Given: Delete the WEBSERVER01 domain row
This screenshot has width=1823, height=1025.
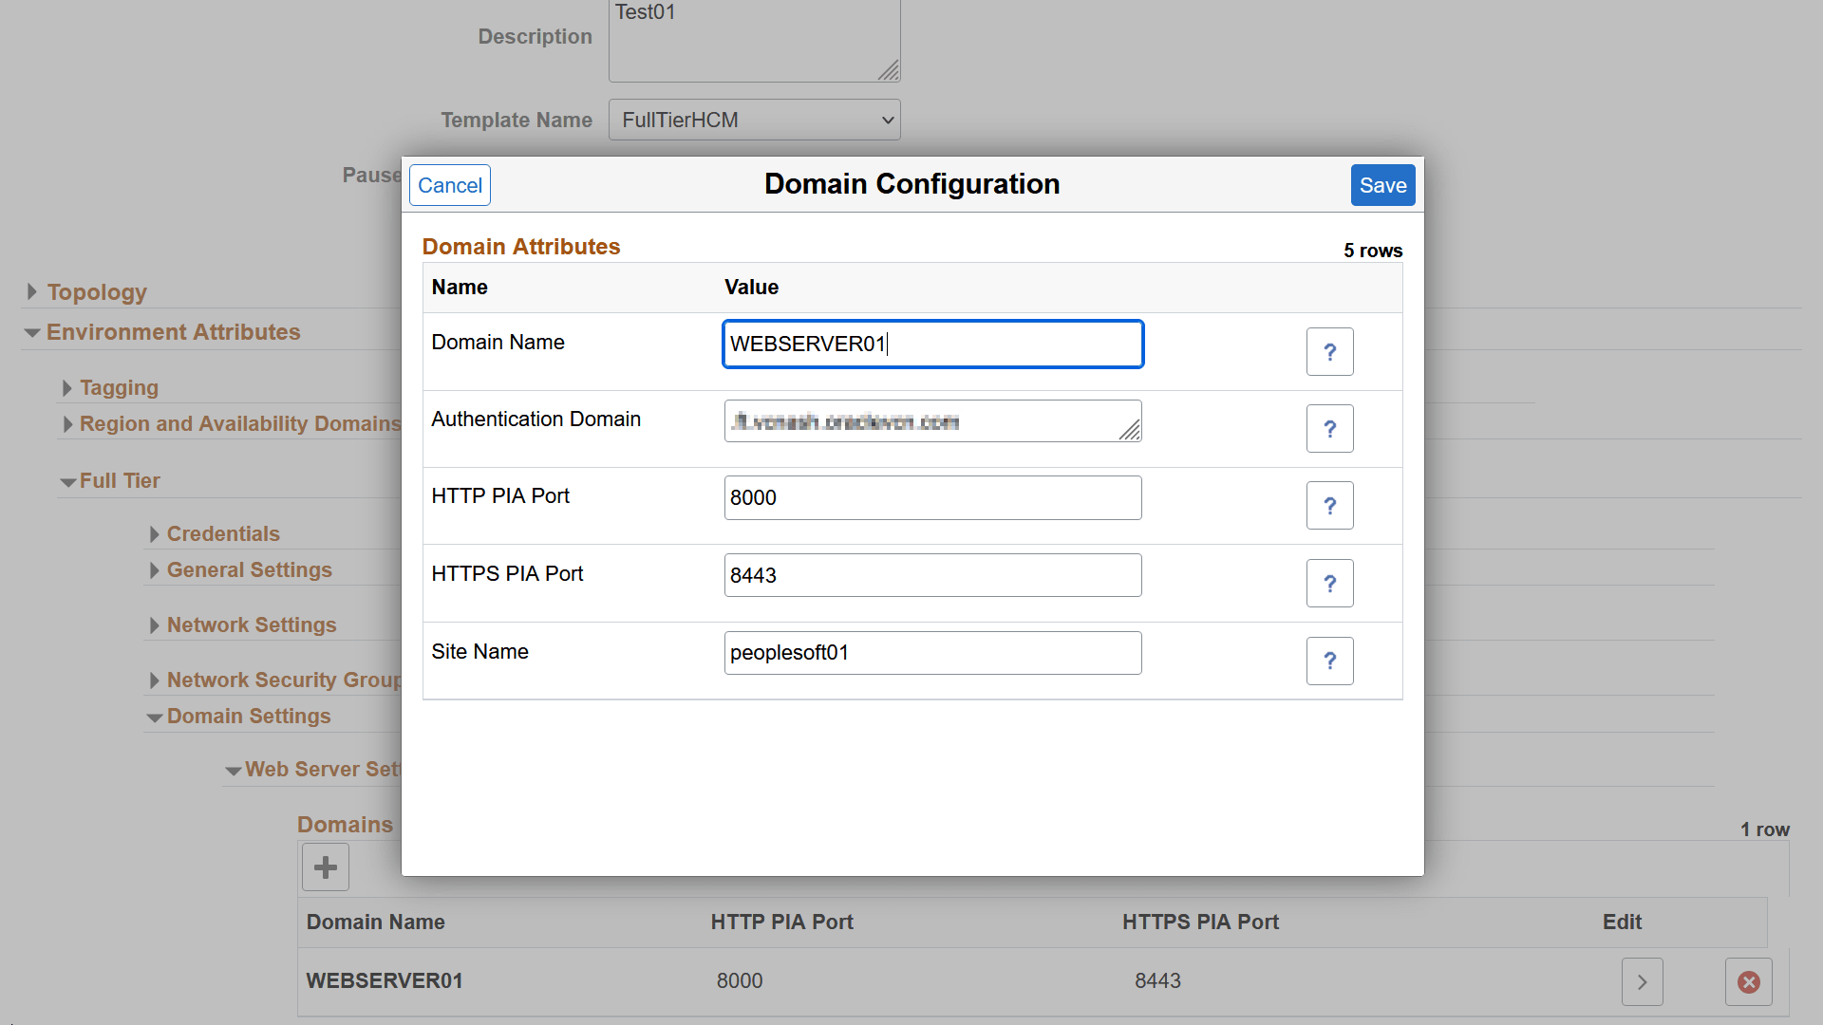Looking at the screenshot, I should pos(1748,982).
